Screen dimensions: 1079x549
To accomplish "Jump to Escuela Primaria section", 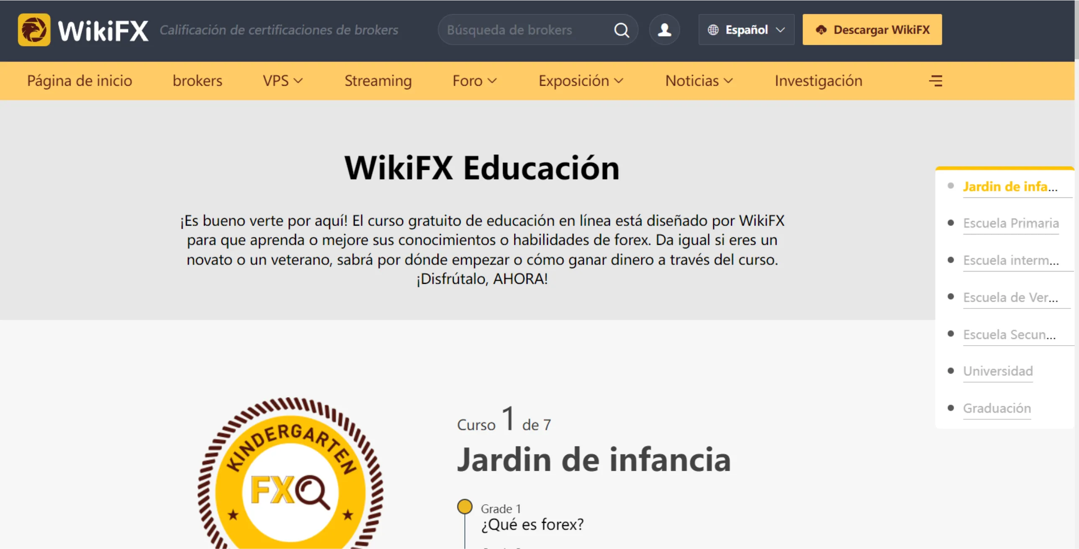I will point(1010,223).
